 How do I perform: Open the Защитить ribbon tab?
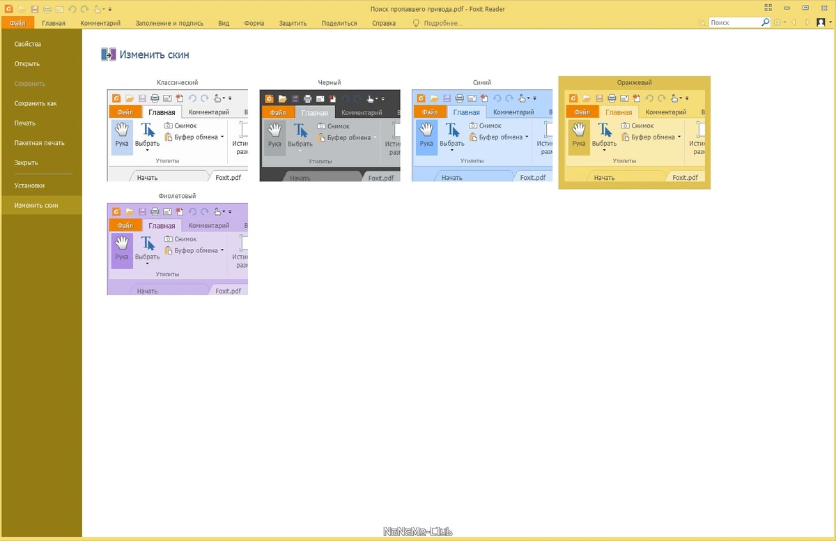pos(293,23)
